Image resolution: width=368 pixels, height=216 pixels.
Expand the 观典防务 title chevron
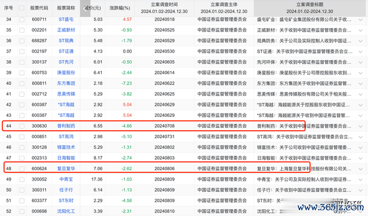(x=361, y=41)
